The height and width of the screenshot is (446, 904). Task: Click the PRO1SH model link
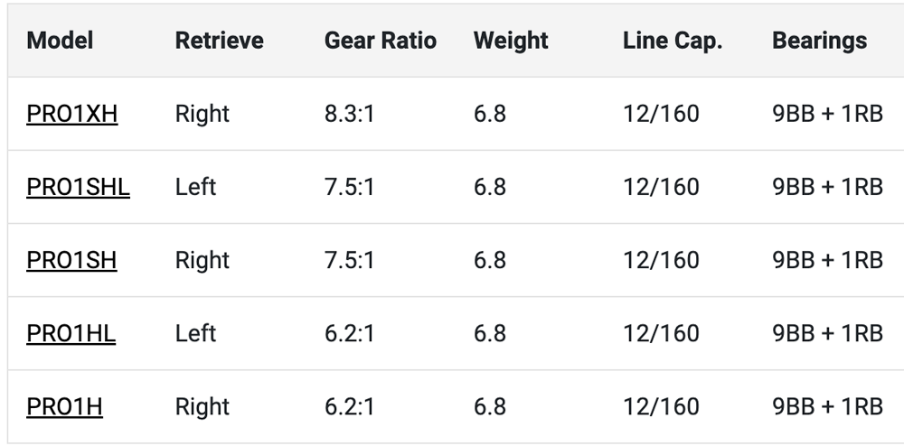coord(71,260)
